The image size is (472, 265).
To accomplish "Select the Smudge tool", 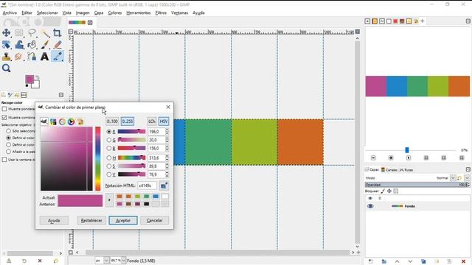I will click(x=19, y=57).
